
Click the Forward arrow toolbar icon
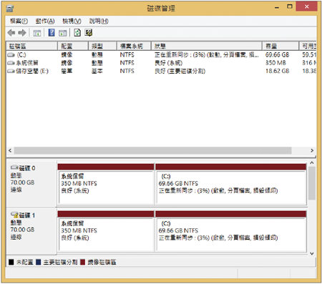(x=22, y=33)
